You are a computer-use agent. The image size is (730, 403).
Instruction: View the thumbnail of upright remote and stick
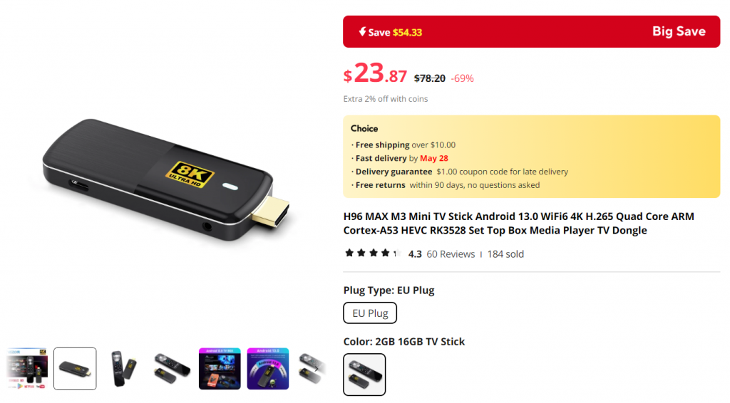coord(123,369)
